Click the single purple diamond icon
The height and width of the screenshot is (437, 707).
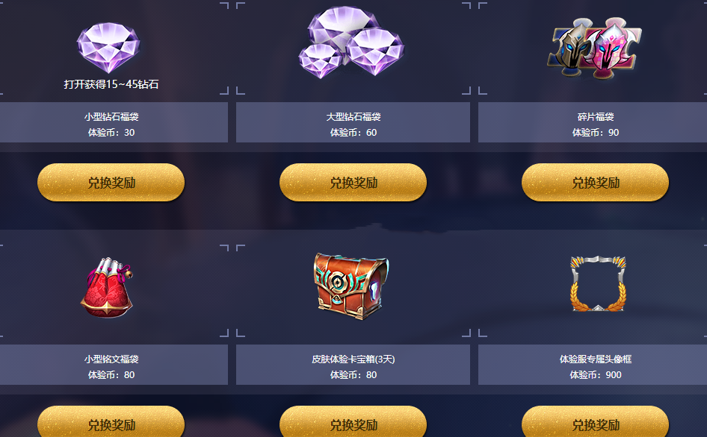coord(108,48)
